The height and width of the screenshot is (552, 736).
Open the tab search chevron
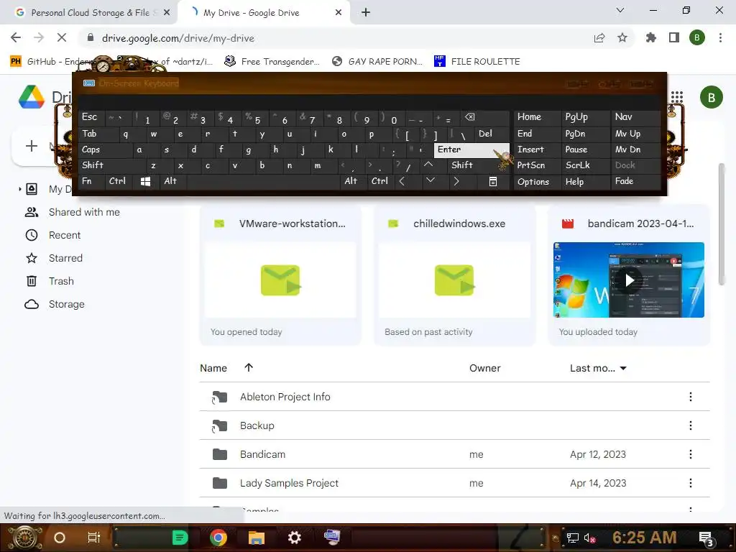[x=620, y=10]
